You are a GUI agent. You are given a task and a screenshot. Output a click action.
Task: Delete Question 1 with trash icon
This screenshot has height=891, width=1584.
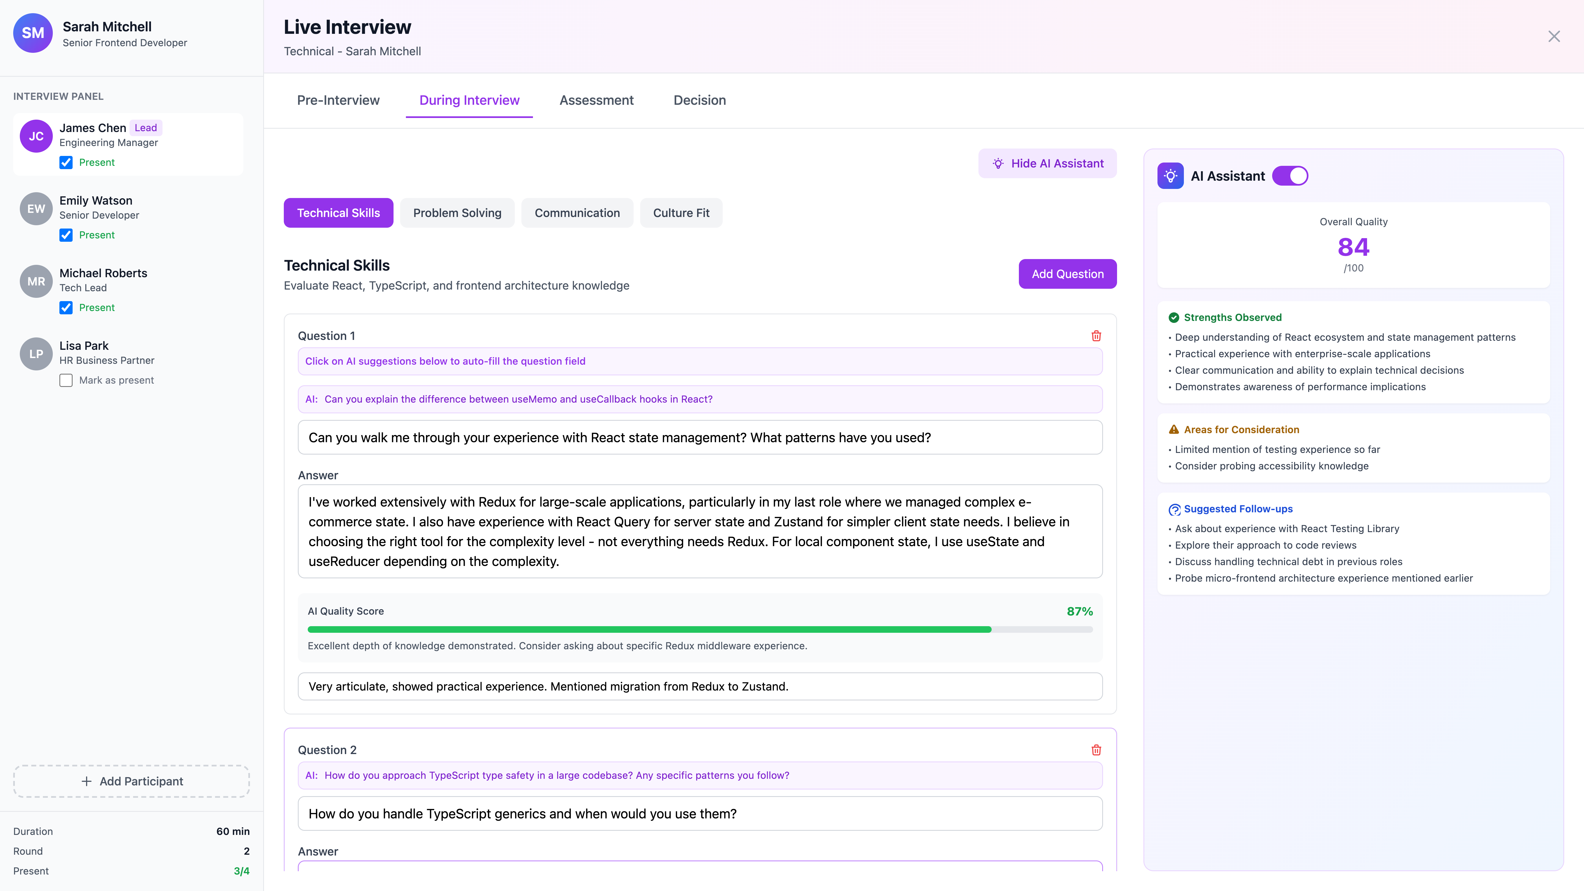(x=1096, y=336)
